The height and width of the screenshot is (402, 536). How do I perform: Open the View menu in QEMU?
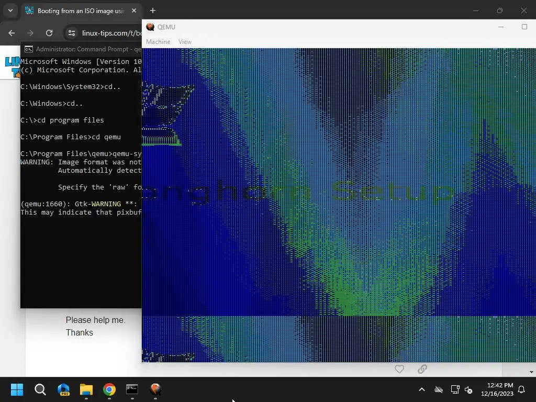pos(185,42)
